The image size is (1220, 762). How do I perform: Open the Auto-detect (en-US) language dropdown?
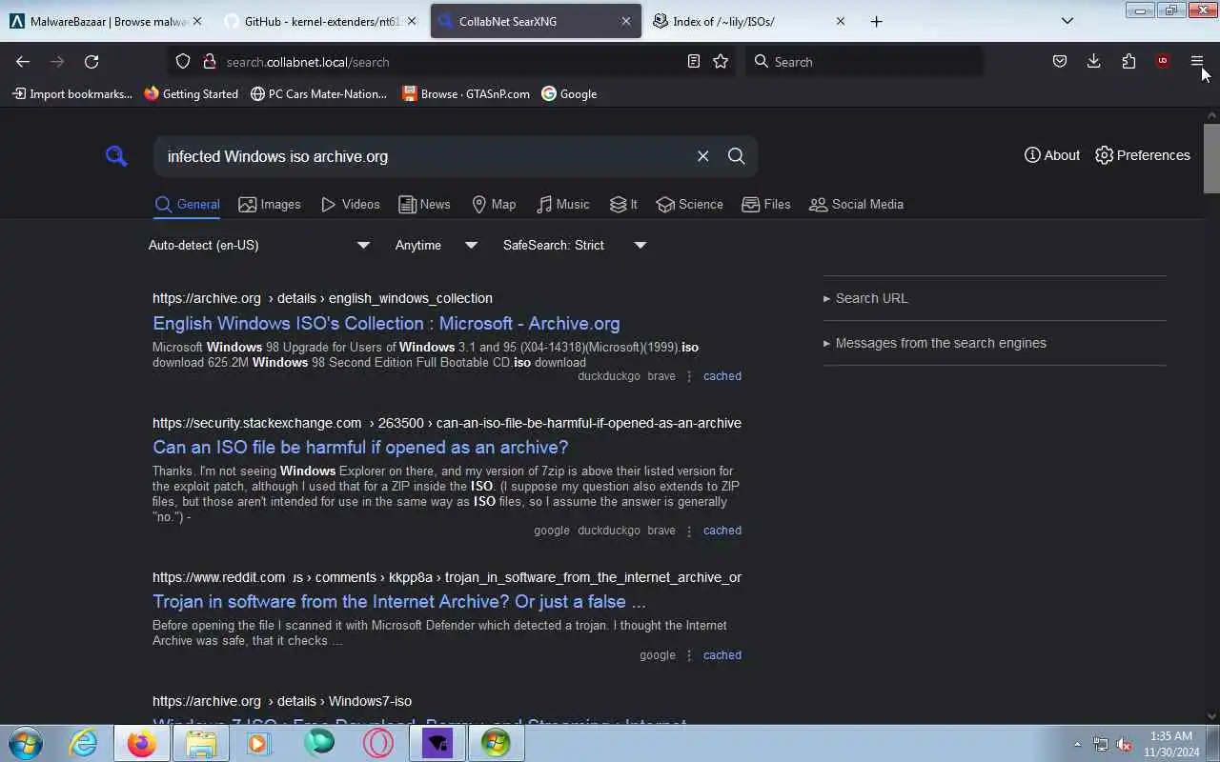tap(259, 245)
